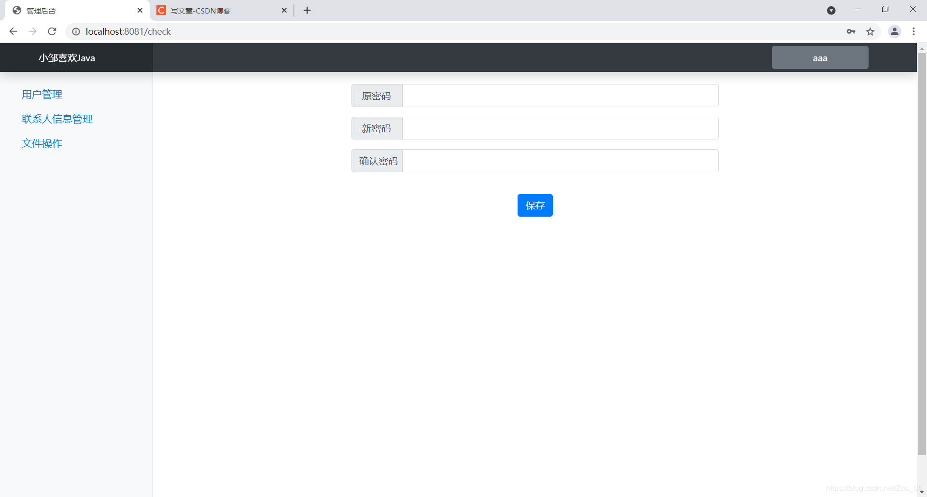The image size is (927, 497).
Task: Click the vertical page scrollbar
Action: coord(922,253)
